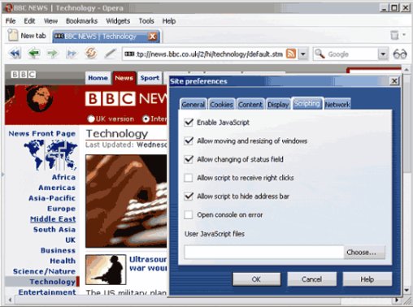Enable Open console on error
The width and height of the screenshot is (413, 307).
189,215
